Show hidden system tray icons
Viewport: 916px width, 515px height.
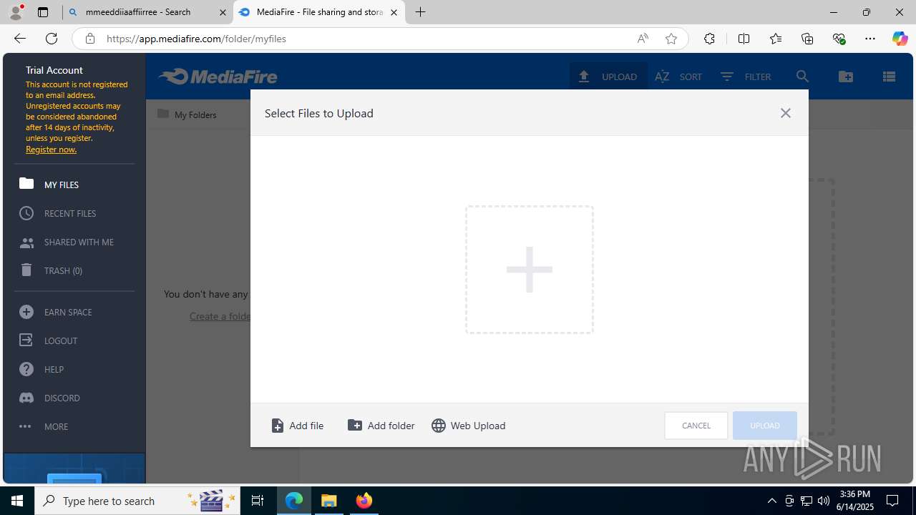[771, 501]
